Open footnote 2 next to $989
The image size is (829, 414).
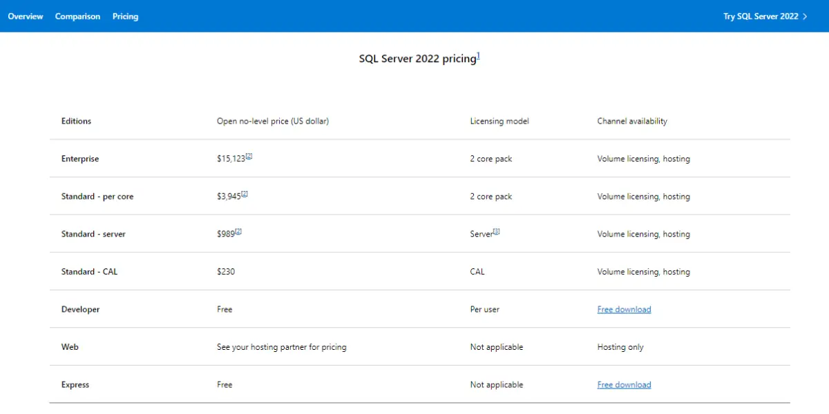[x=238, y=231]
